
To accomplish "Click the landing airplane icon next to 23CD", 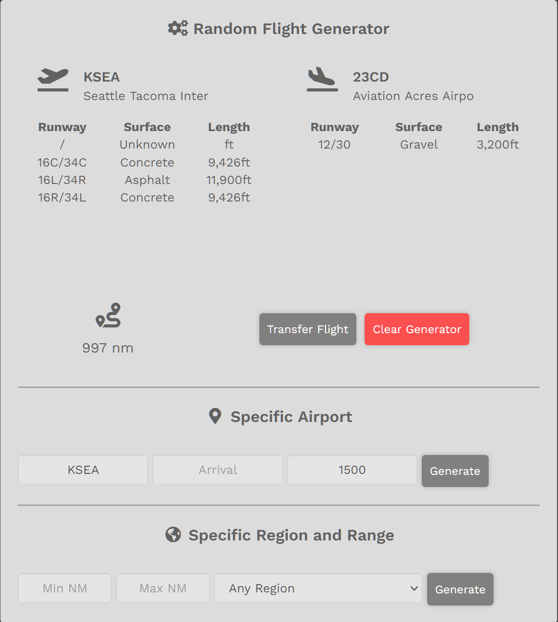I will click(322, 79).
